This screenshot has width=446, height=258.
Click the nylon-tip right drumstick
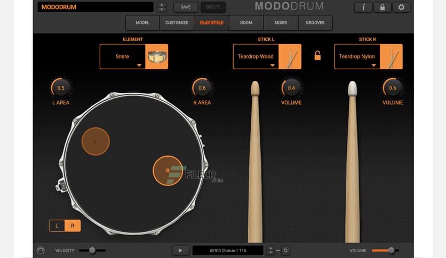pyautogui.click(x=353, y=162)
